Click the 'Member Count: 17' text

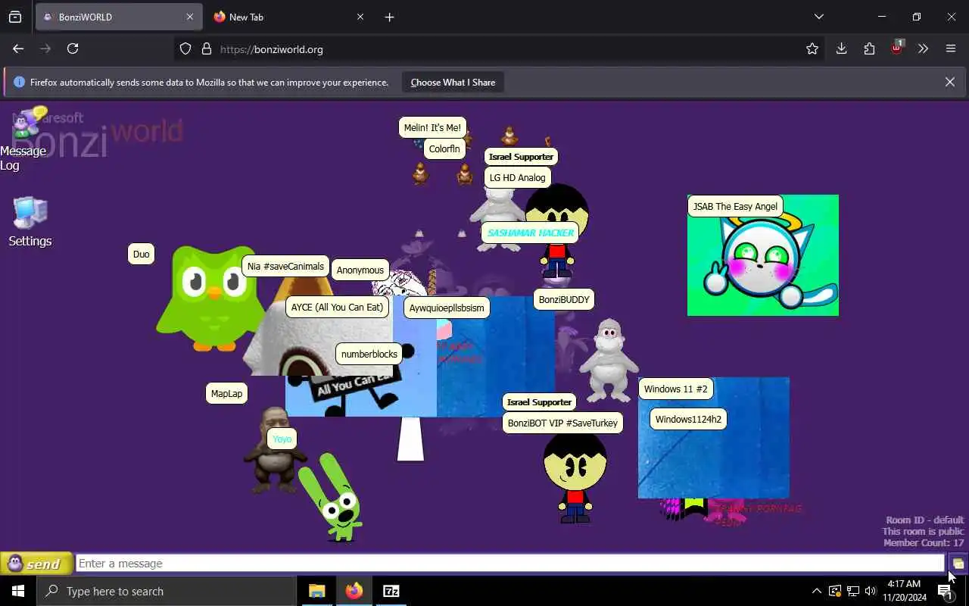(x=924, y=542)
